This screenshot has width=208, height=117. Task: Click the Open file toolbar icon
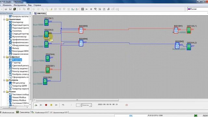point(6,9)
